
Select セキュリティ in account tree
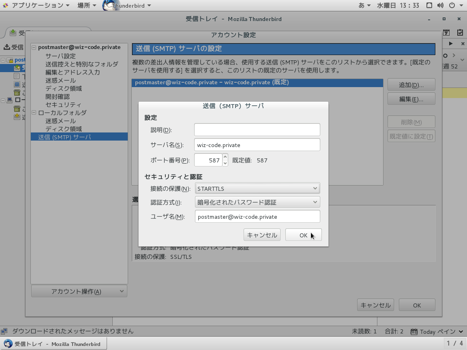(x=63, y=105)
